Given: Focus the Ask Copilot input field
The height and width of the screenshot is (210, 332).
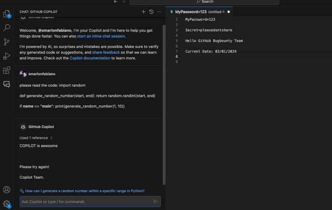Looking at the screenshot, I should click(90, 202).
